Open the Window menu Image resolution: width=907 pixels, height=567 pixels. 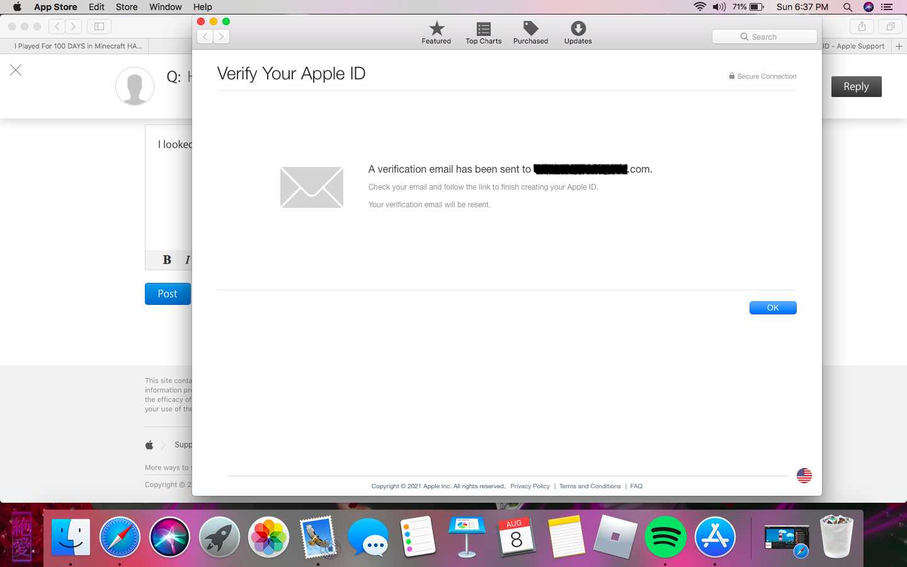point(165,7)
